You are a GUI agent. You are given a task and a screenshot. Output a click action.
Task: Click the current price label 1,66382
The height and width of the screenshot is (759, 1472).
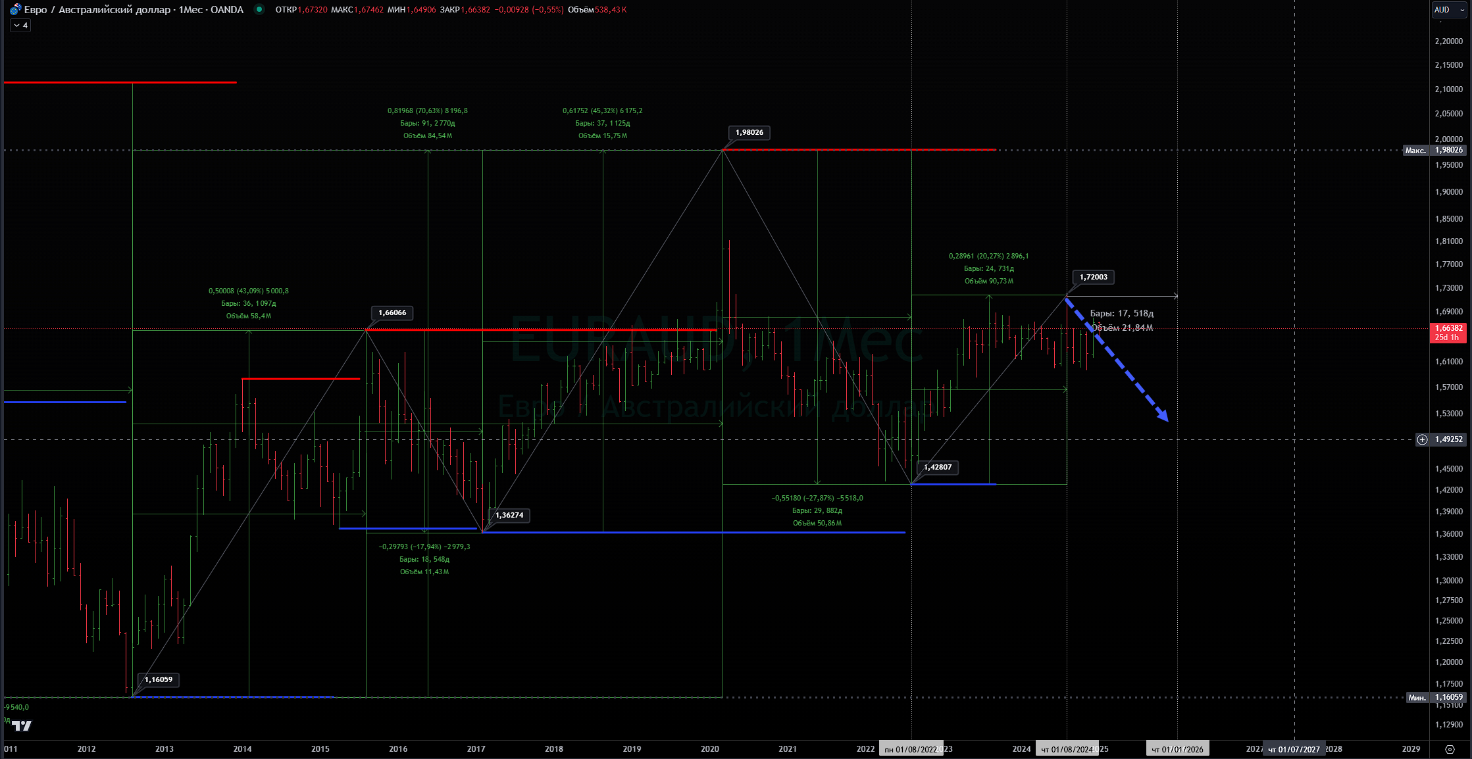(1448, 333)
